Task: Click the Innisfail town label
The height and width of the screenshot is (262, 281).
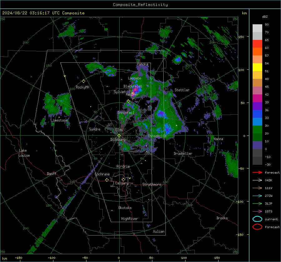Action: pyautogui.click(x=126, y=113)
